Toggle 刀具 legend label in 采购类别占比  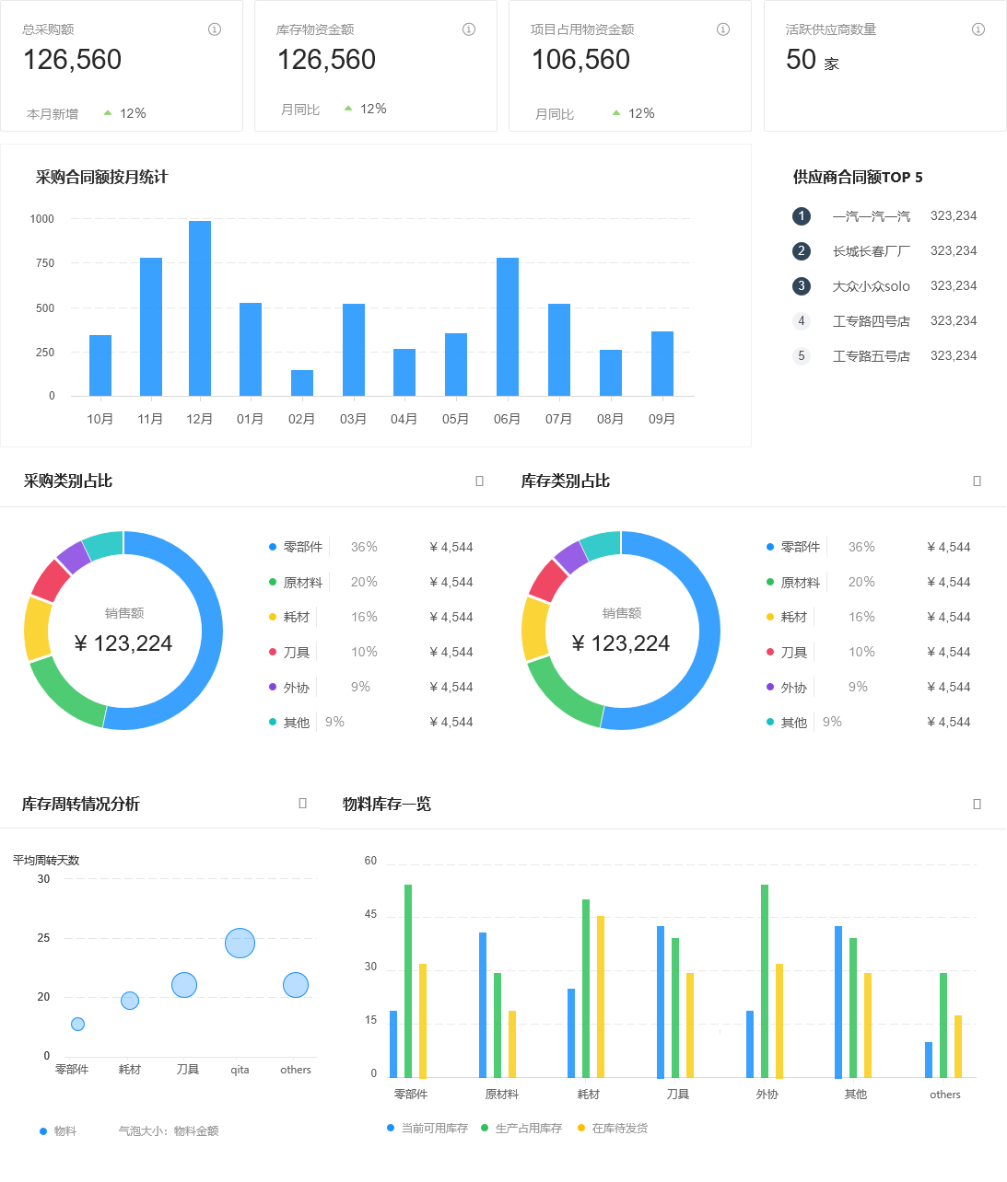pos(297,652)
